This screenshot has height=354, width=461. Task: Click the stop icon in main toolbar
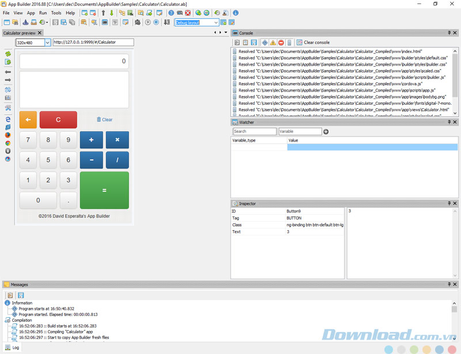[157, 22]
